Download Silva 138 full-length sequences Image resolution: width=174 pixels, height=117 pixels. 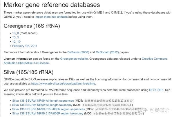43,100
